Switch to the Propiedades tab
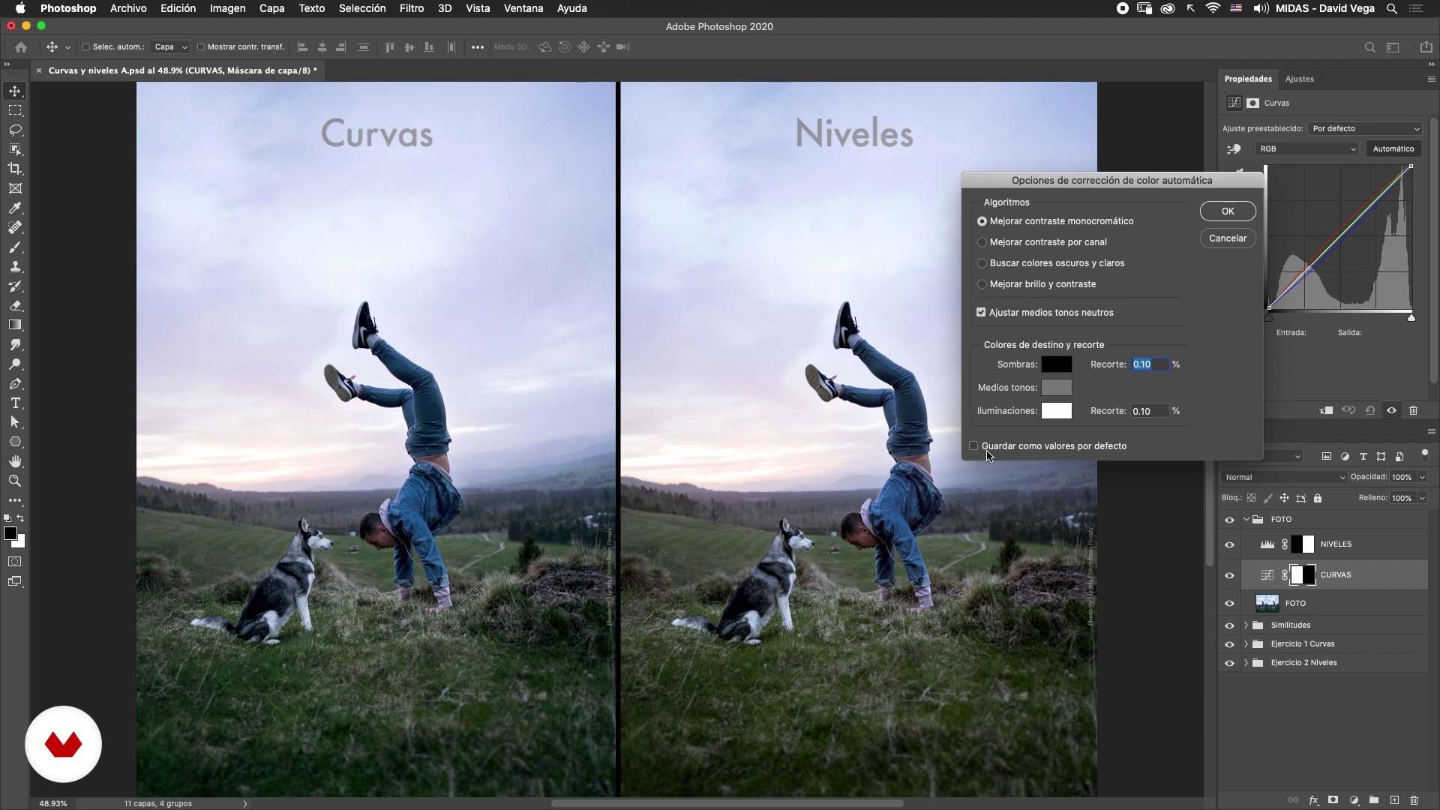Viewport: 1440px width, 810px height. tap(1248, 79)
